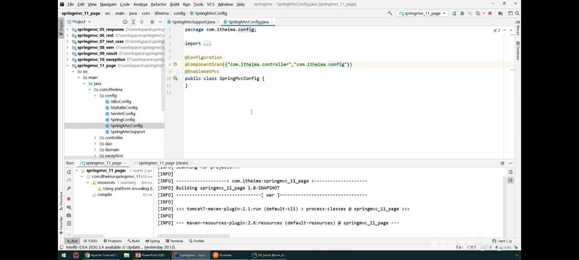Toggle scroll-to-end icon in Run console
Image resolution: width=579 pixels, height=260 pixels.
tap(511, 180)
